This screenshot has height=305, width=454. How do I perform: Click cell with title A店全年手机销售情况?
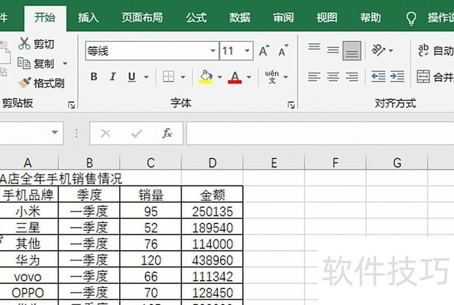tap(61, 179)
